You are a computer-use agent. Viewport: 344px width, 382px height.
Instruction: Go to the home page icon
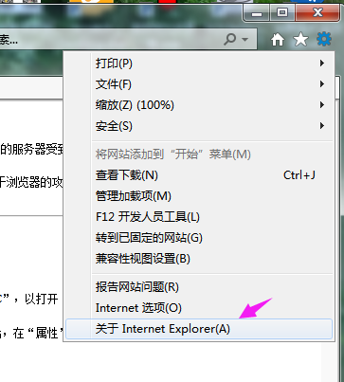[x=278, y=40]
